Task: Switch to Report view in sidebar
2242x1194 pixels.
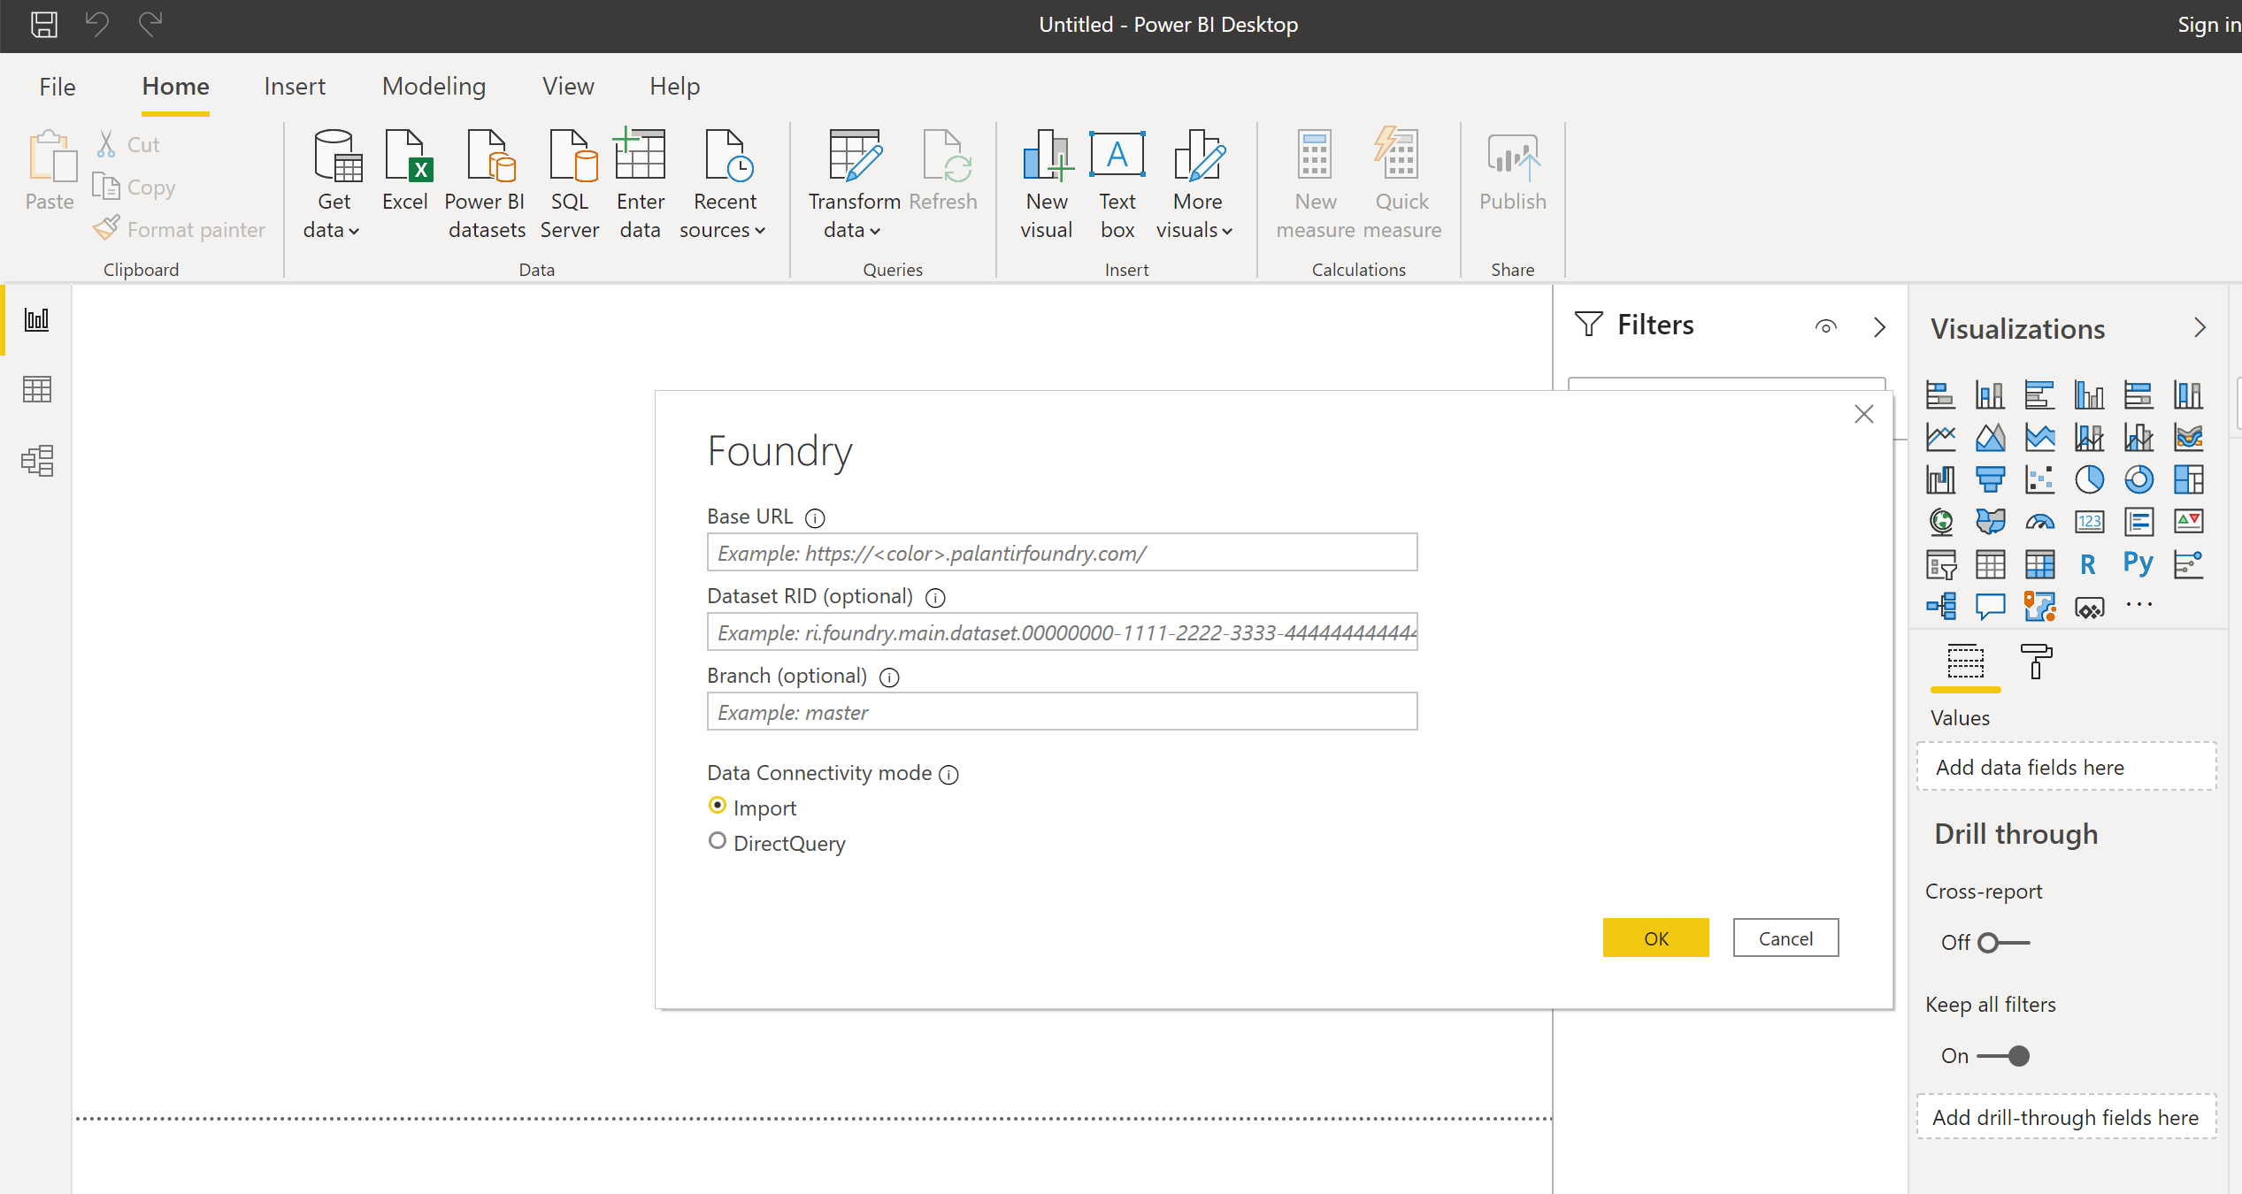Action: 37,319
